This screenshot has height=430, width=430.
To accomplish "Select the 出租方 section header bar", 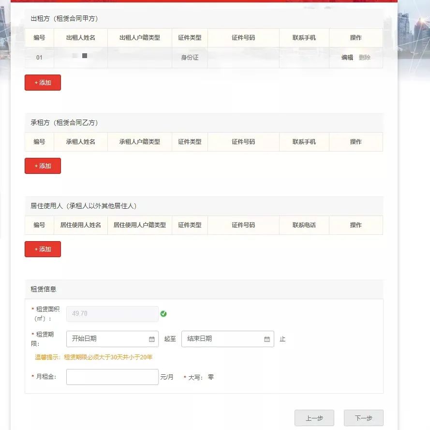I will click(203, 18).
